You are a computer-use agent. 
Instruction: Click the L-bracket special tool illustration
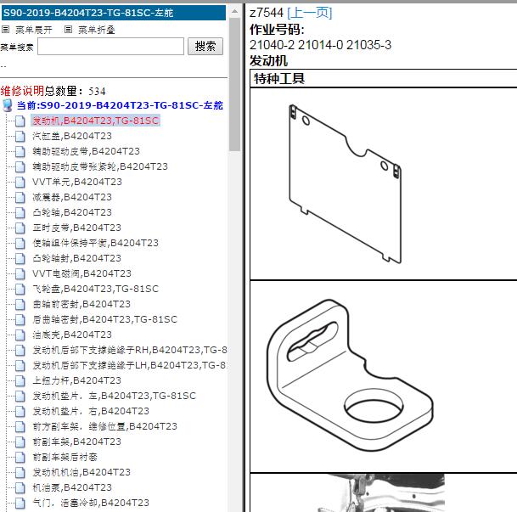[350, 374]
